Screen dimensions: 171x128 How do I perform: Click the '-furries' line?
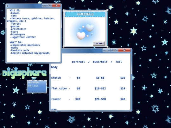tap(15, 24)
